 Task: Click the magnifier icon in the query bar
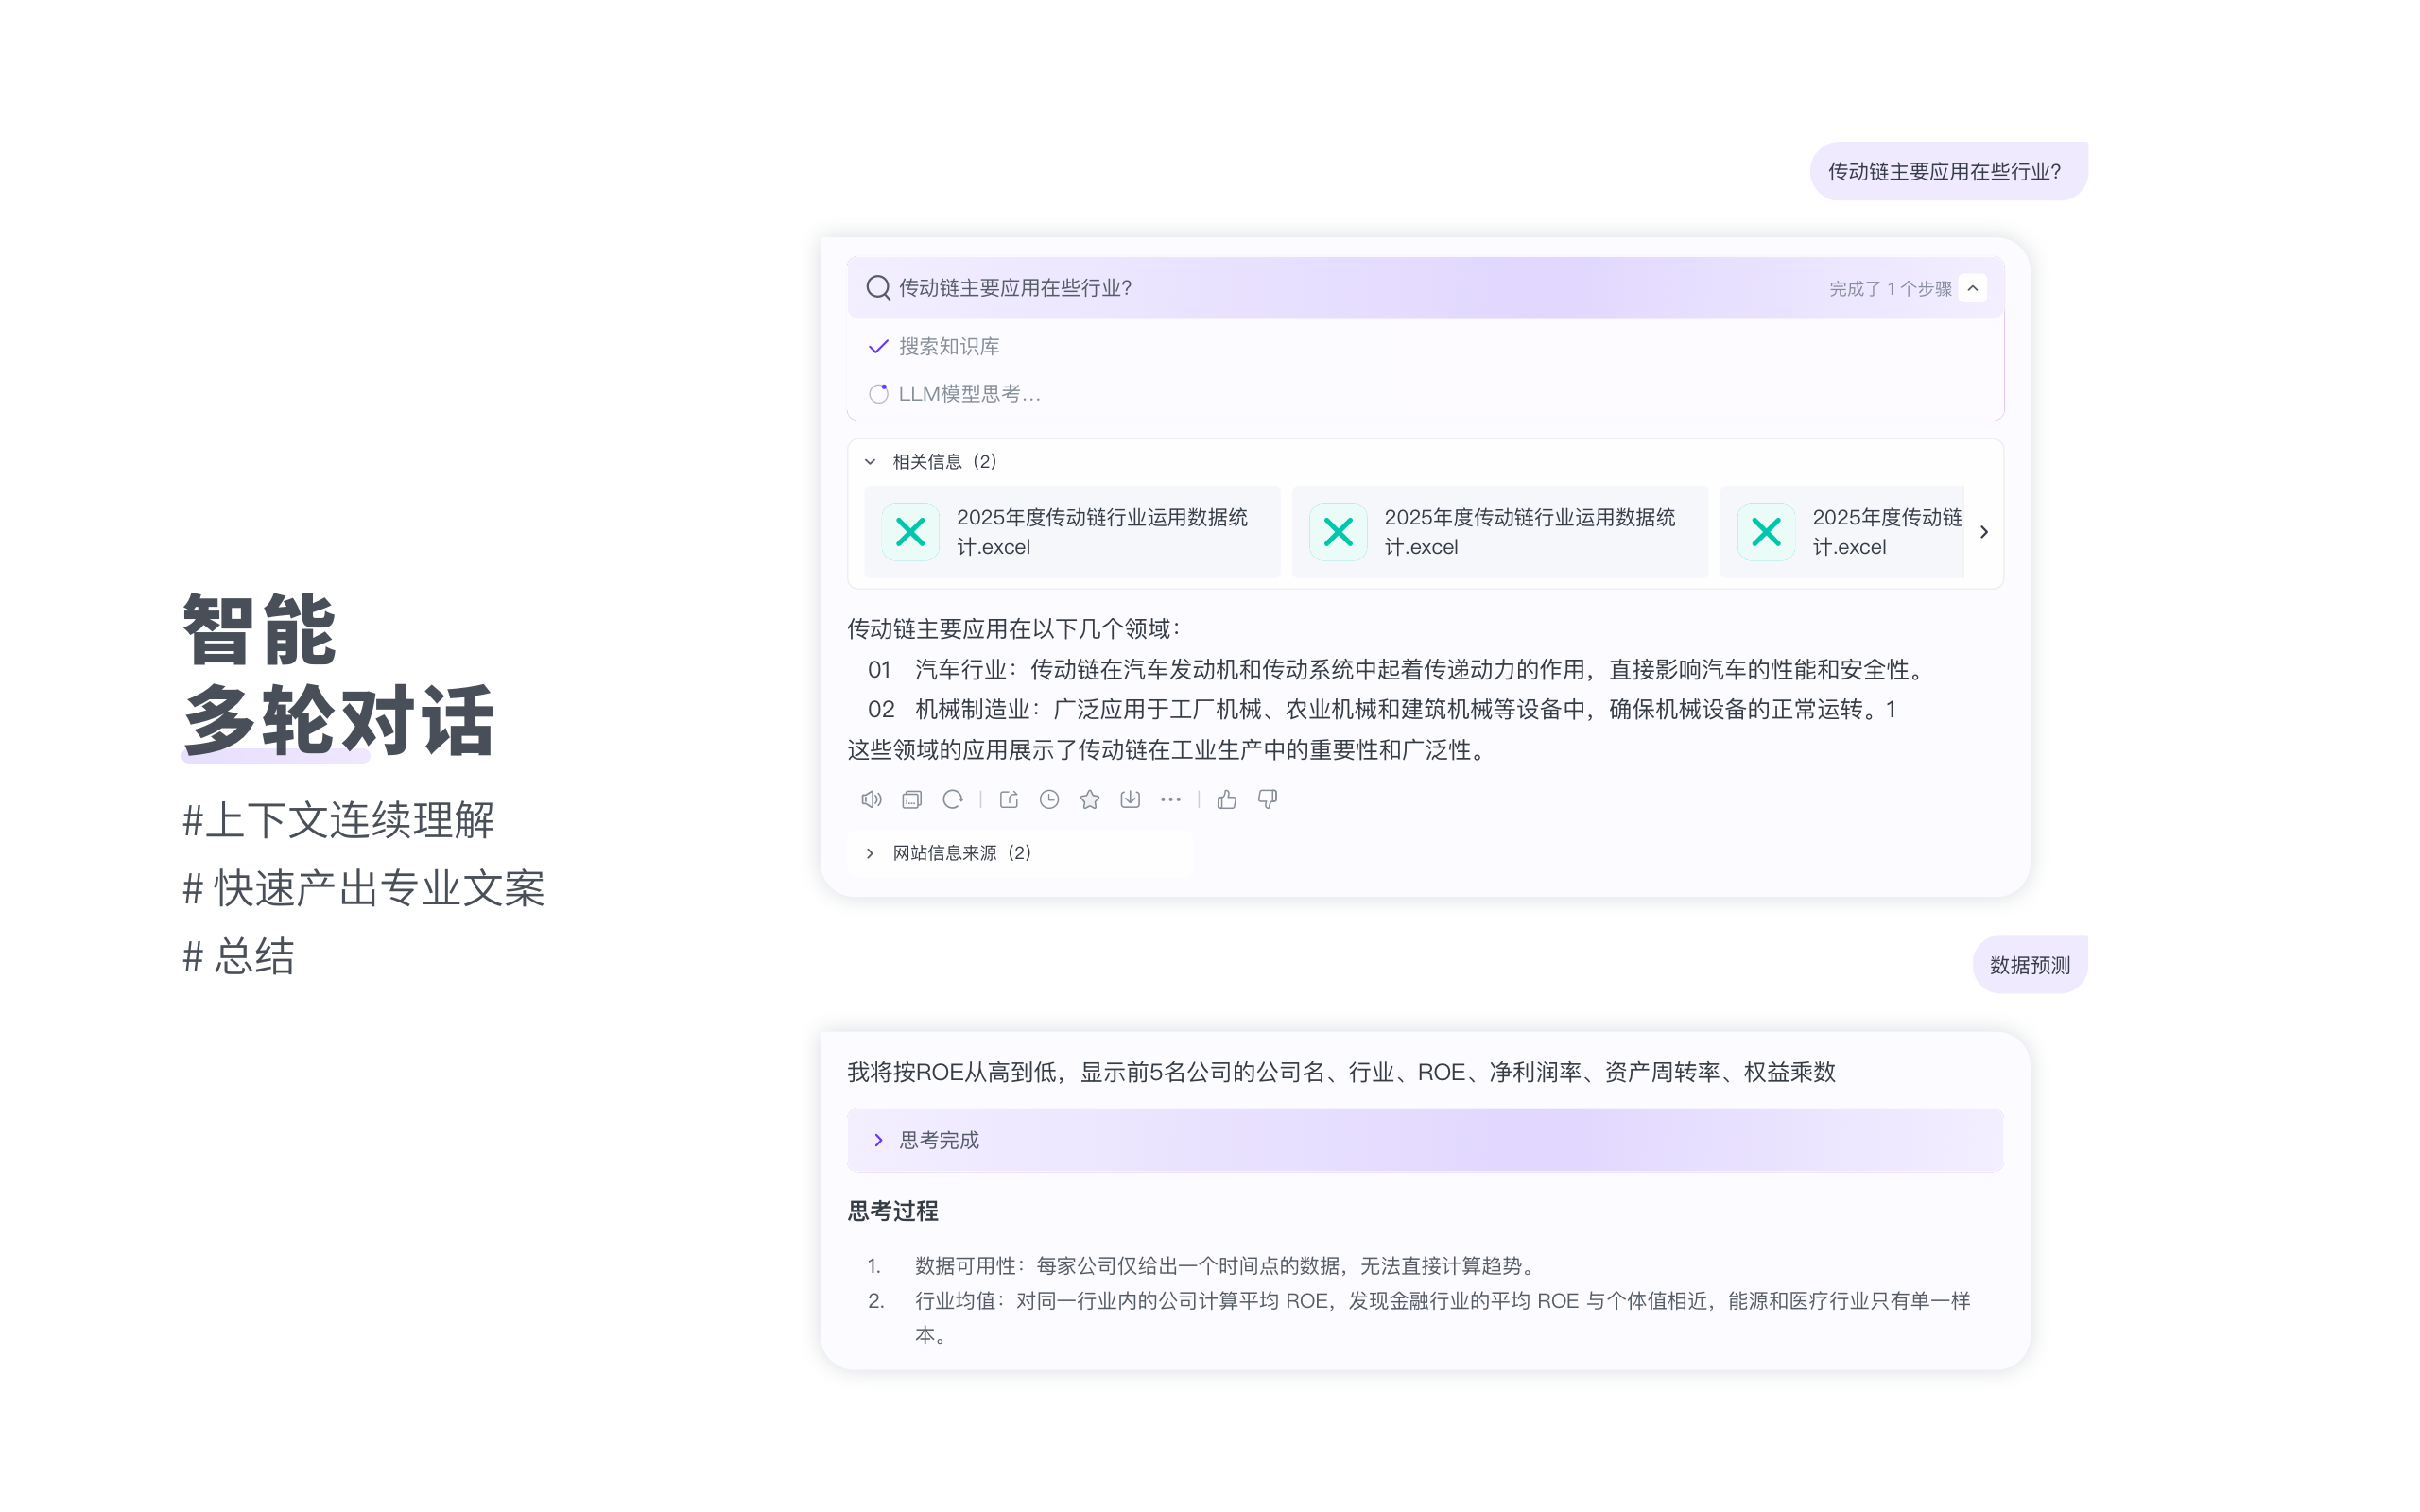tap(878, 288)
